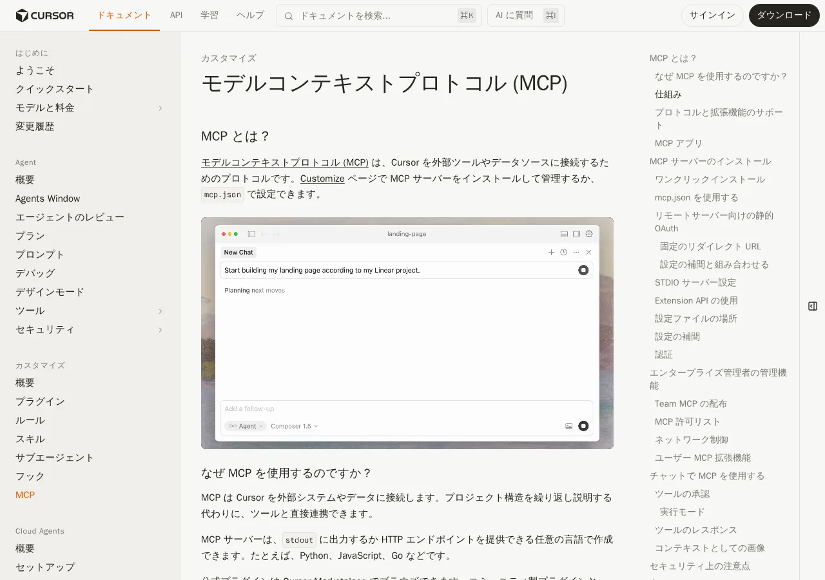The height and width of the screenshot is (580, 825).
Task: Open フック in the sidebar
Action: pos(30,477)
